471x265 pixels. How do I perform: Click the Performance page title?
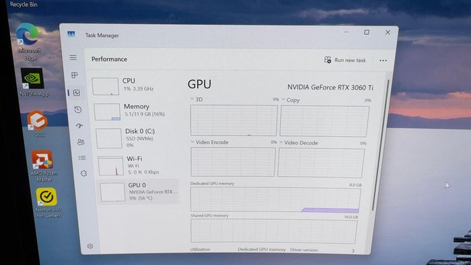tap(109, 59)
